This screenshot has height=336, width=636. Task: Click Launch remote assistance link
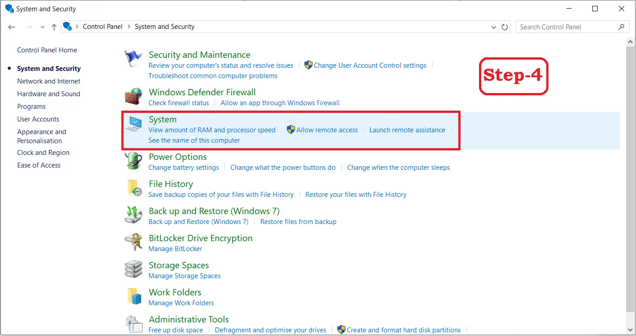click(x=407, y=130)
